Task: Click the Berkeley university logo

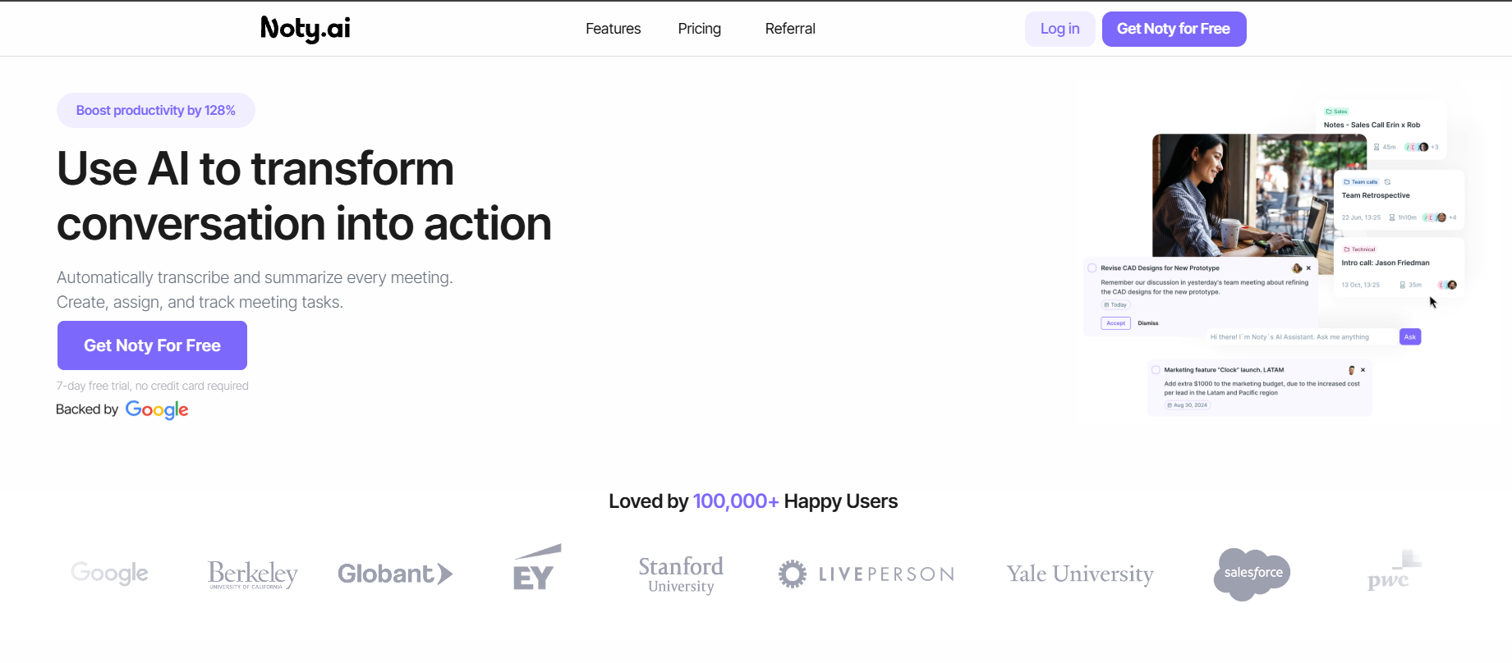Action: [253, 574]
